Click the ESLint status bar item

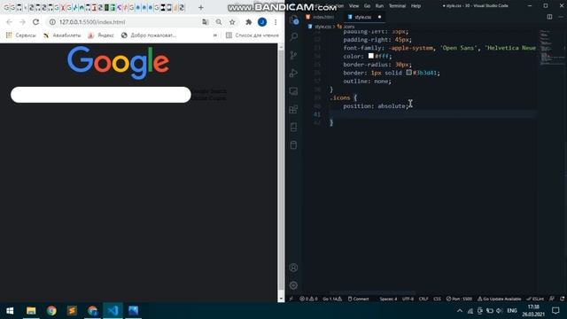click(x=535, y=299)
